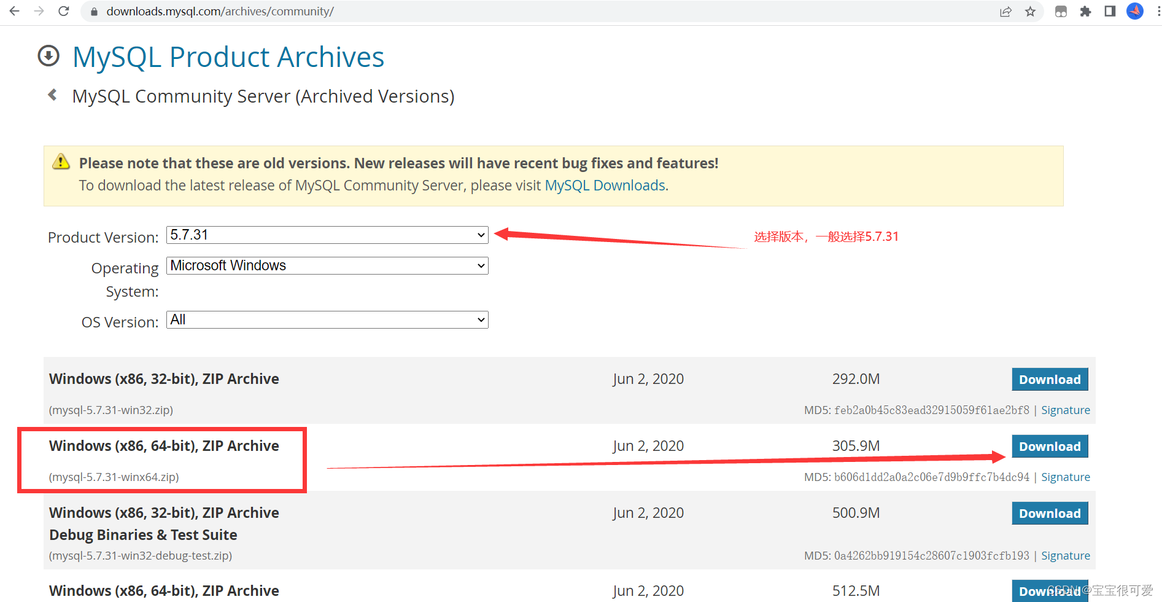Go back using browser back arrow
Viewport: 1162px width, 602px height.
pos(14,11)
